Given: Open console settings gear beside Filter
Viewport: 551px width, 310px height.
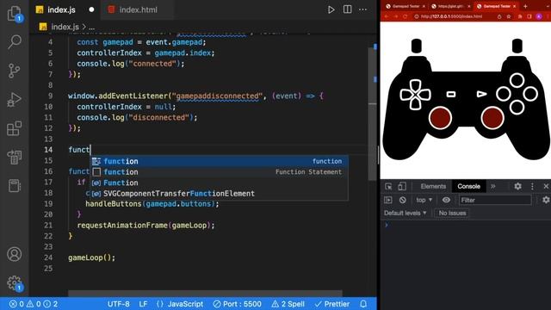Looking at the screenshot, I should (x=546, y=200).
